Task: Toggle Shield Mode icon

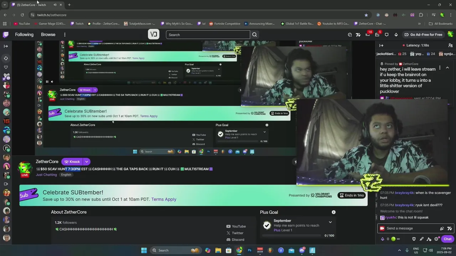Action: click(414, 239)
